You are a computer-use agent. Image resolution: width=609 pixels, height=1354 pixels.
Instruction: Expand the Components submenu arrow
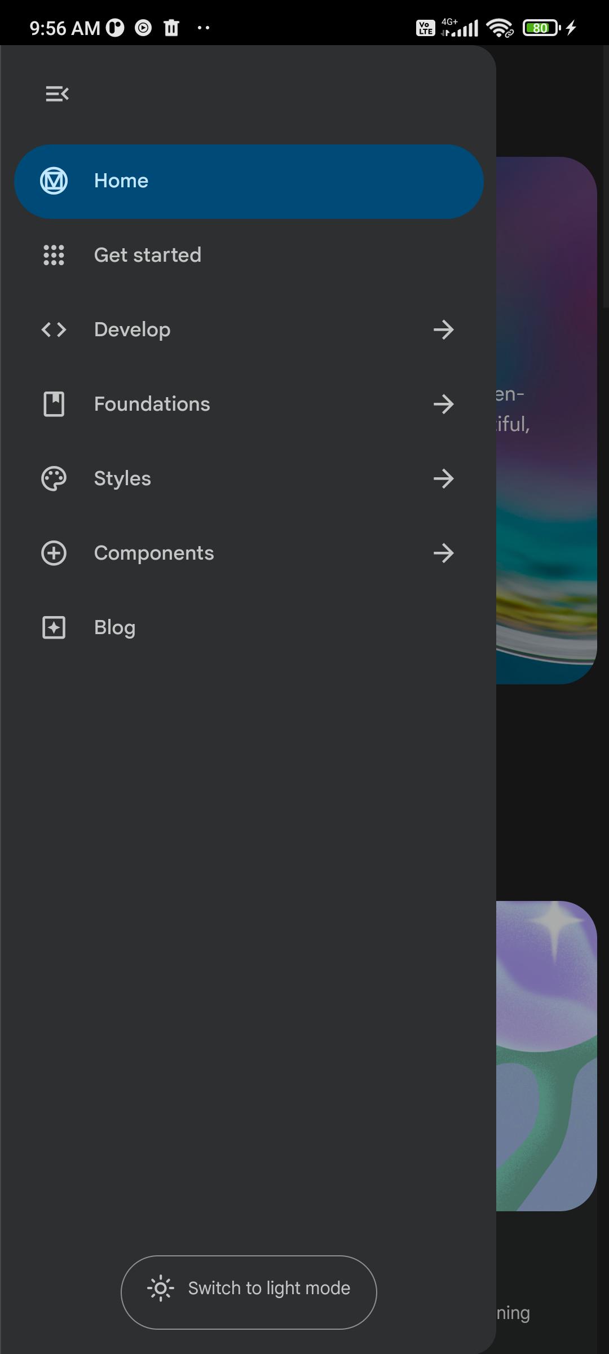(444, 553)
